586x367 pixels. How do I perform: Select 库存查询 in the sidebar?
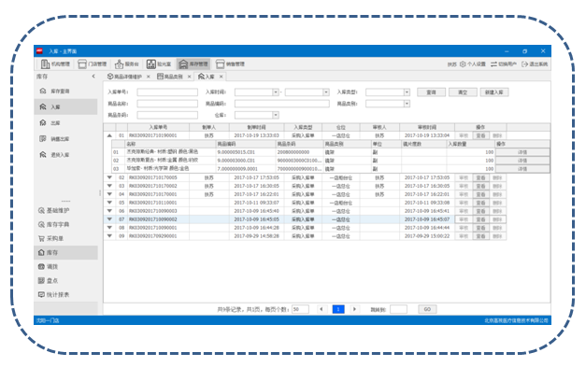pos(54,92)
